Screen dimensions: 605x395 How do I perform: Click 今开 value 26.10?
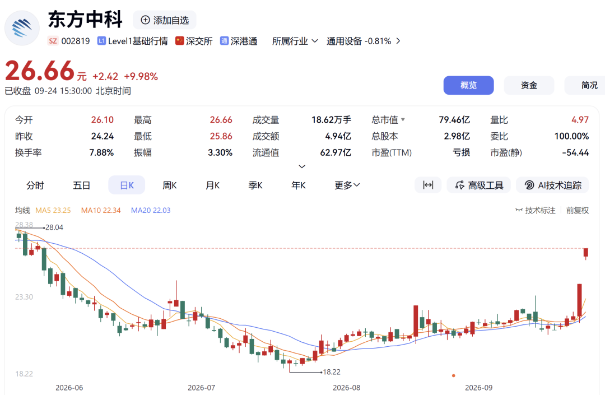(x=103, y=119)
